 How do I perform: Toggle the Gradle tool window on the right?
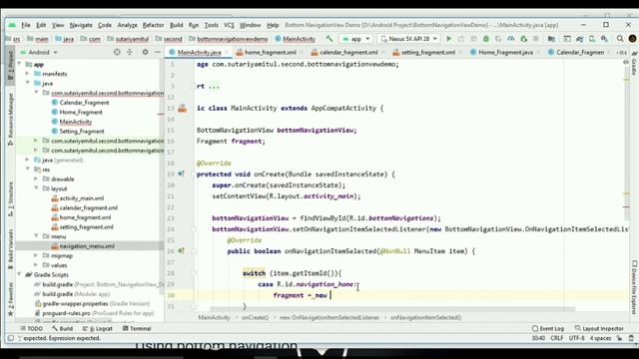click(x=634, y=64)
